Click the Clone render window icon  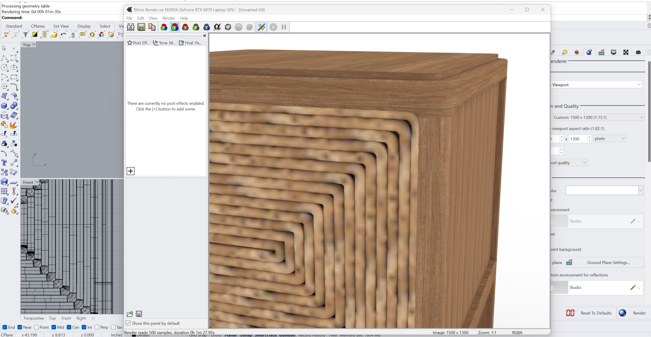(131, 27)
